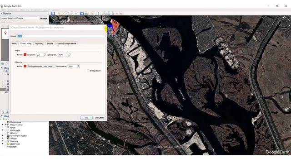This screenshot has width=291, height=163.
Task: Click the sunlight landscape toolbar icon
Action: click(86, 13)
